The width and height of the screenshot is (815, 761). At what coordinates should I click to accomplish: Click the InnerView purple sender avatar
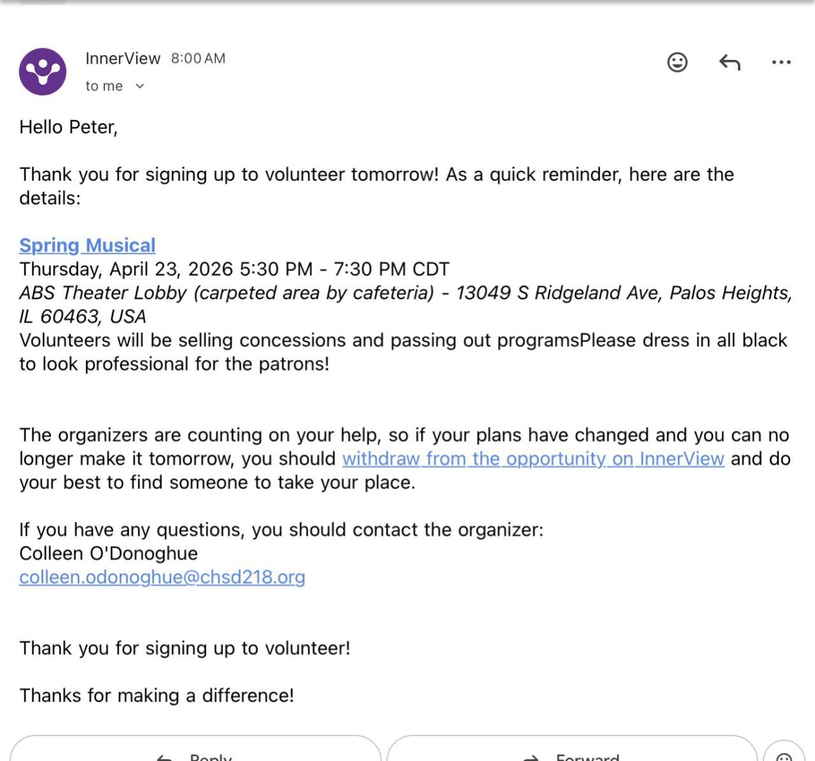click(x=43, y=71)
